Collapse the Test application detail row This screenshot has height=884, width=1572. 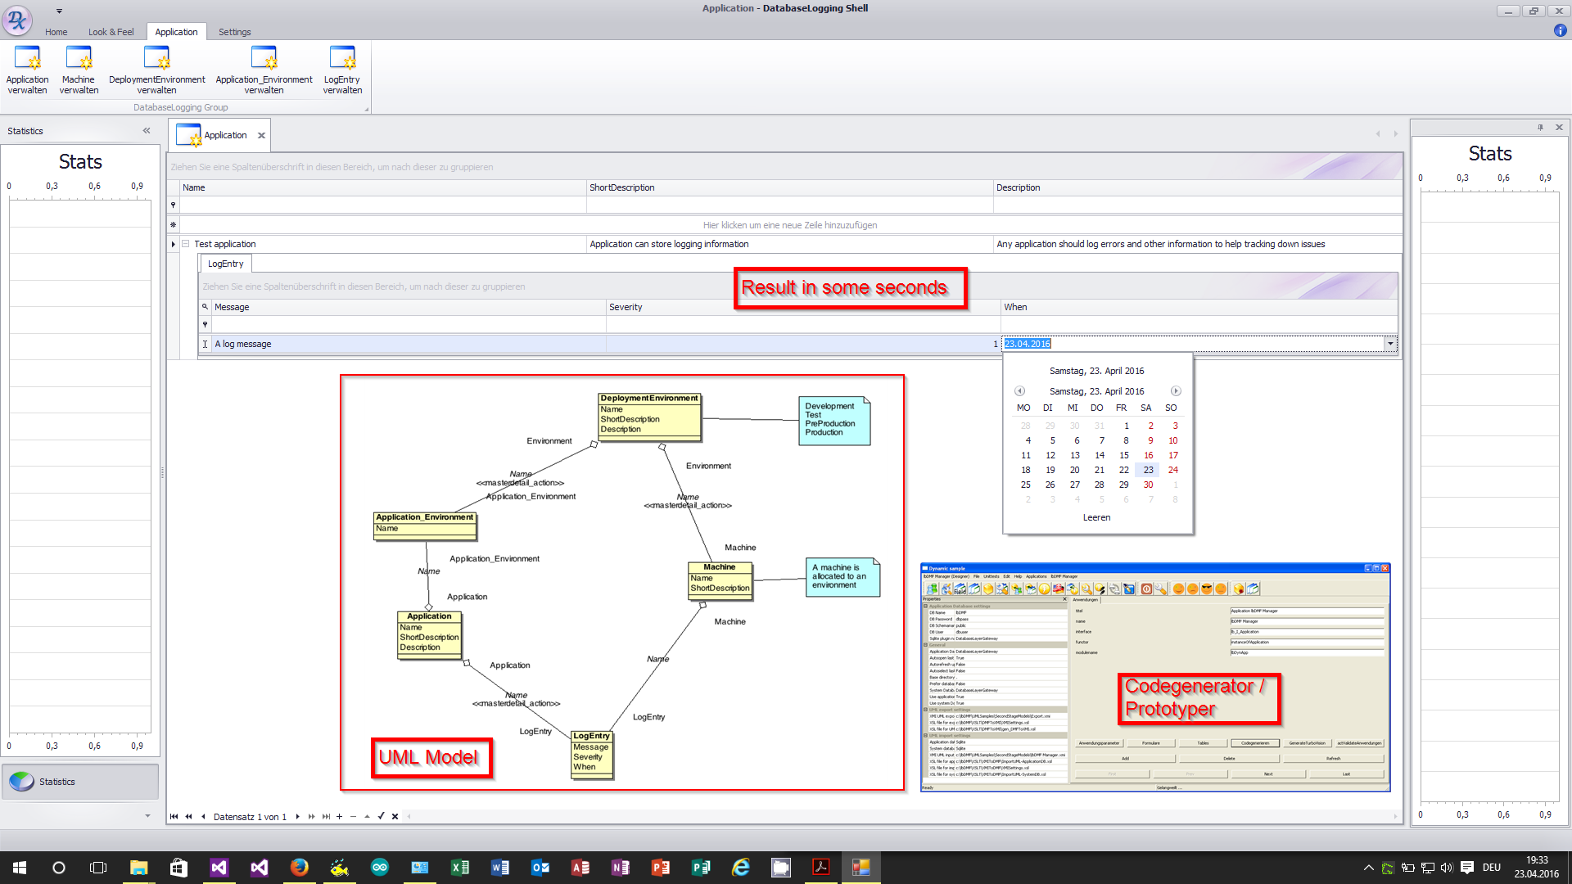pyautogui.click(x=186, y=243)
